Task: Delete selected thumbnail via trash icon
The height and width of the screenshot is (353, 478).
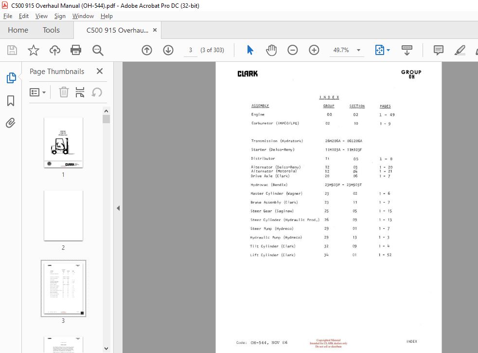Action: pos(64,92)
